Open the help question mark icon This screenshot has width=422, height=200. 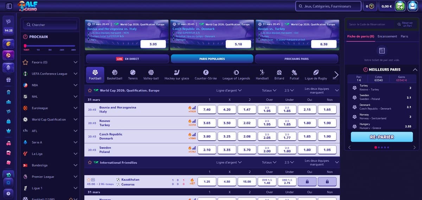point(8,194)
